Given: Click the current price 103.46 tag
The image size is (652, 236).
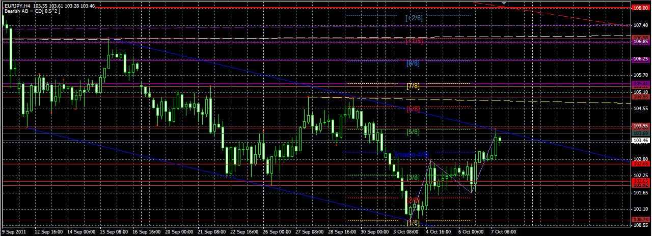Looking at the screenshot, I should [641, 140].
